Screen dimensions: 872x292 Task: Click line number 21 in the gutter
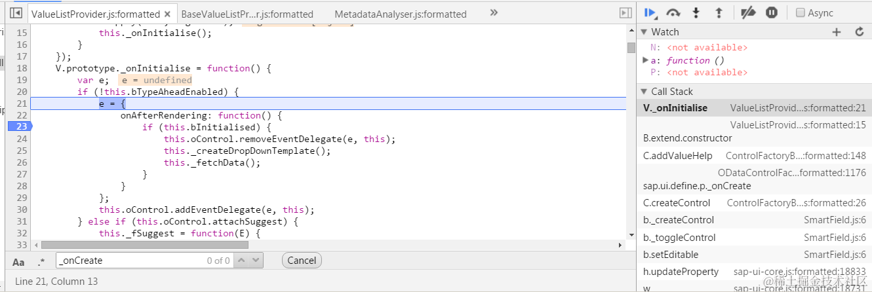coord(21,103)
